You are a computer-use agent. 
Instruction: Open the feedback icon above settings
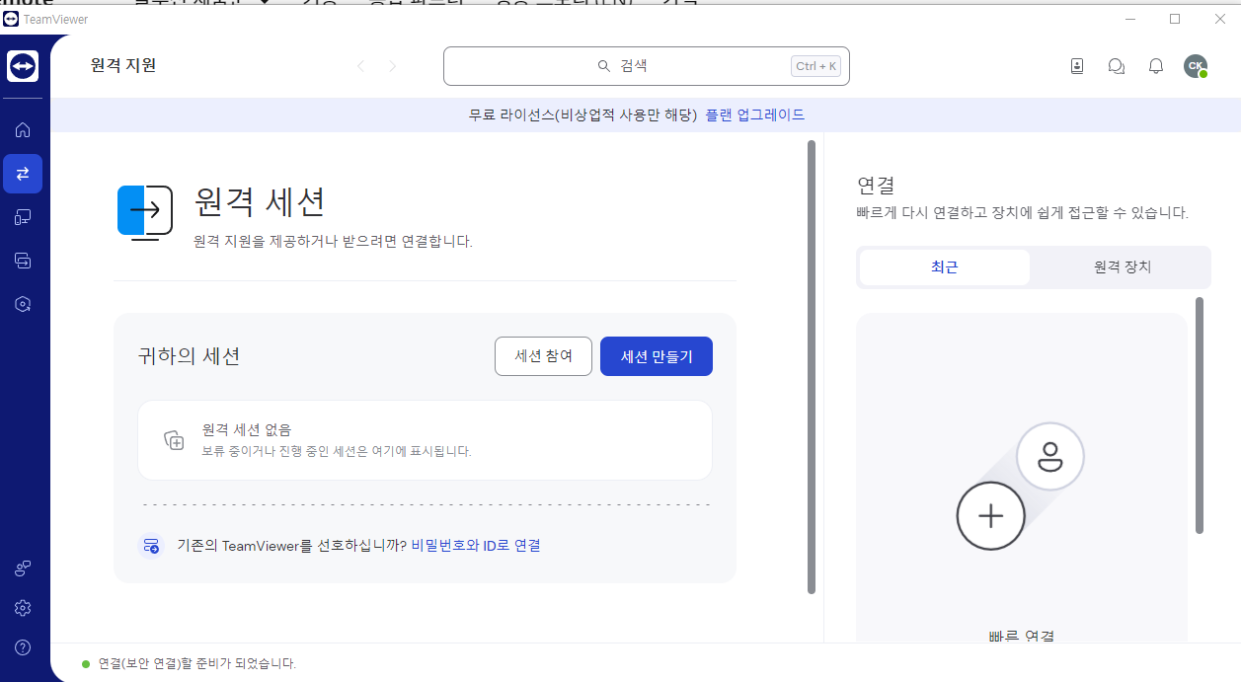coord(22,568)
